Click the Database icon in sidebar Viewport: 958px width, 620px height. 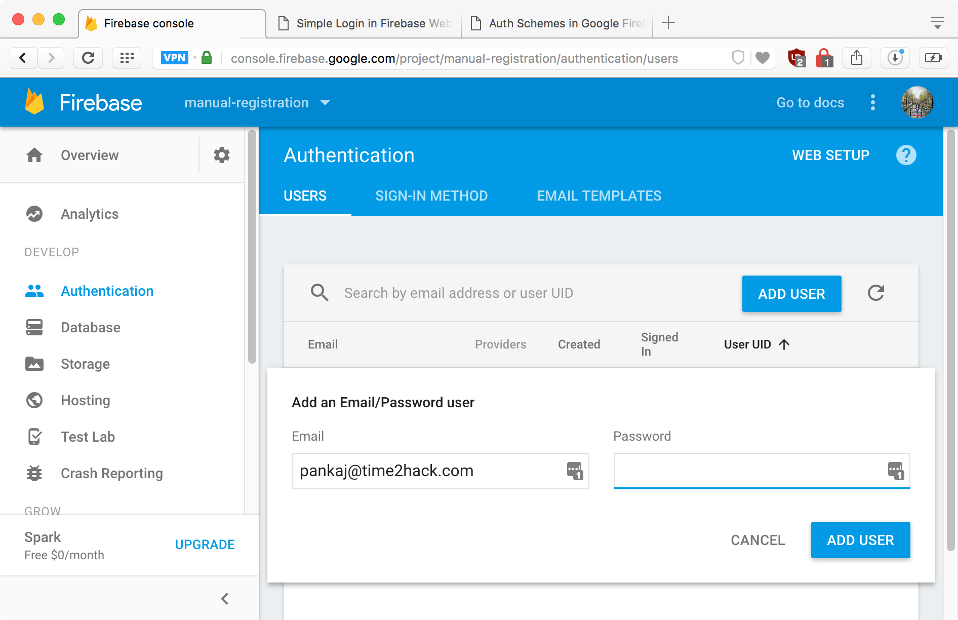[x=34, y=327]
